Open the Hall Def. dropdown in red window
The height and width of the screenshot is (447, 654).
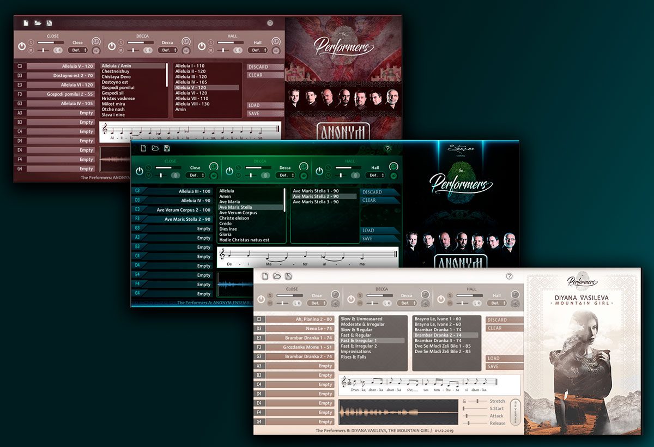click(257, 50)
